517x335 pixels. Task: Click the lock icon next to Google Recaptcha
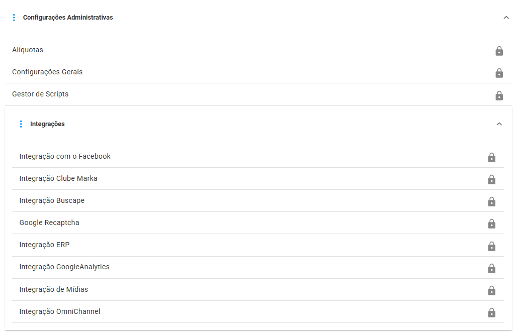point(491,224)
